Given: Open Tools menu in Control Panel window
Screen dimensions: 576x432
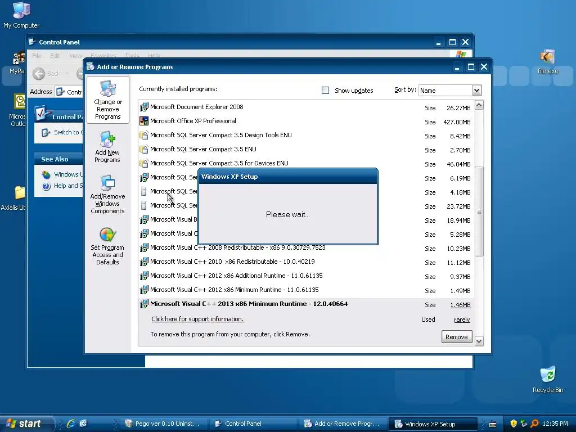Looking at the screenshot, I should (x=132, y=56).
